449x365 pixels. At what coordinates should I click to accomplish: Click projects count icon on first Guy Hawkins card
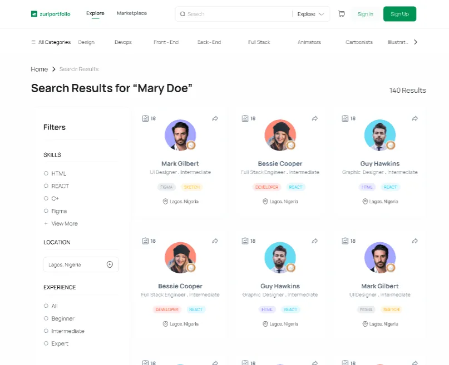345,118
